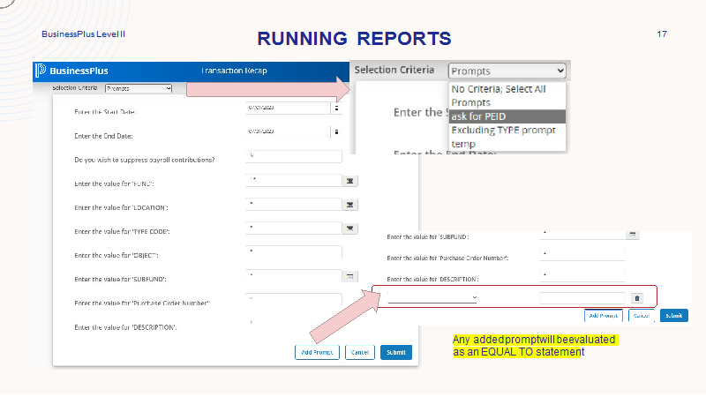
Task: Open the End Date calendar picker
Action: point(336,131)
